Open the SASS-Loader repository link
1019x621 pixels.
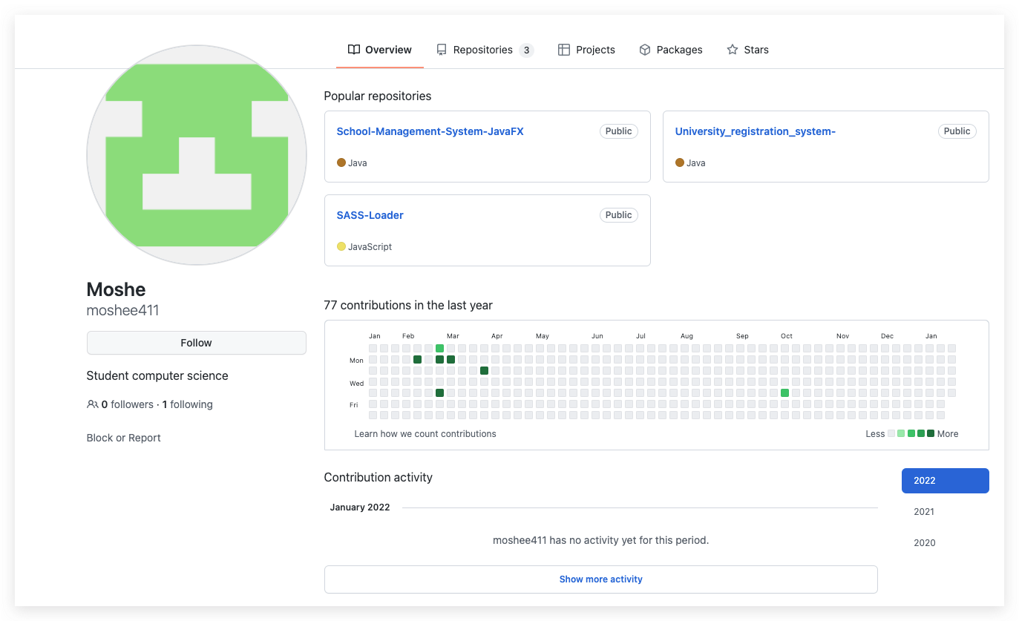[x=370, y=215]
